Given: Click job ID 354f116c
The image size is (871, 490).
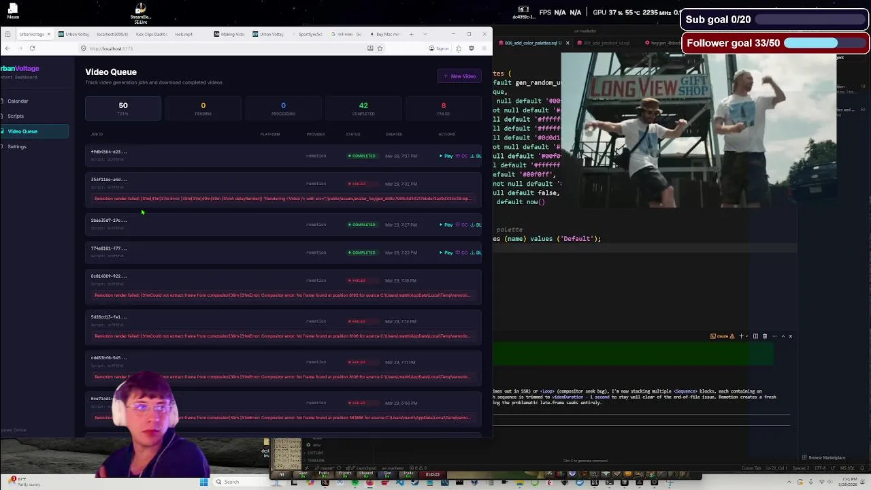Looking at the screenshot, I should click(109, 180).
